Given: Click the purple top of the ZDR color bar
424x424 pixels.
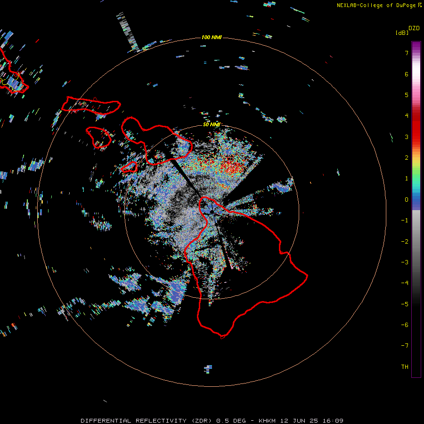Looking at the screenshot, I should pyautogui.click(x=416, y=46).
